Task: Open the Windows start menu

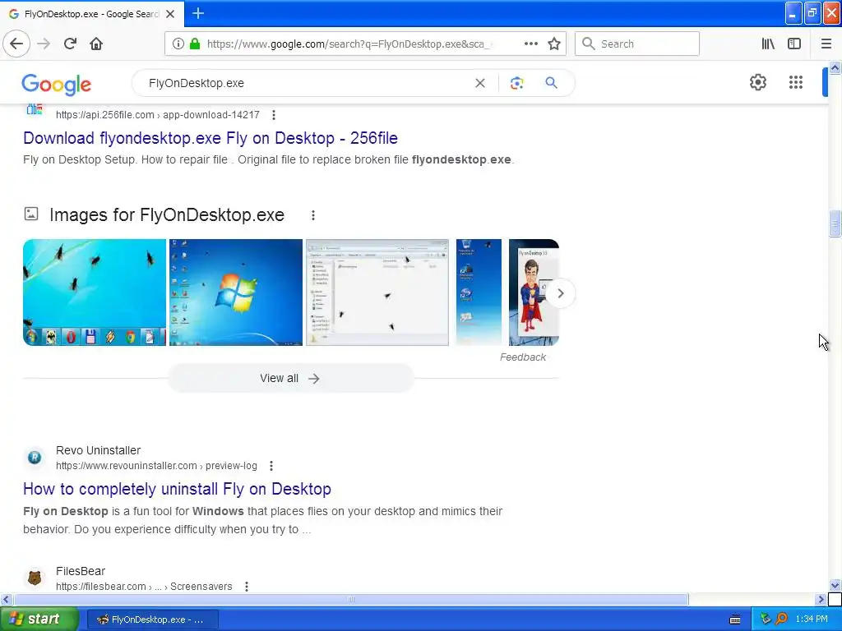Action: 39,619
